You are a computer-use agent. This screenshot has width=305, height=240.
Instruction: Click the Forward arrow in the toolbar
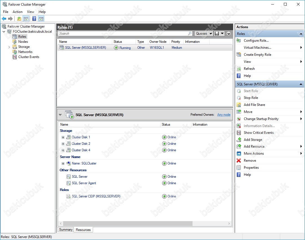pos(10,19)
